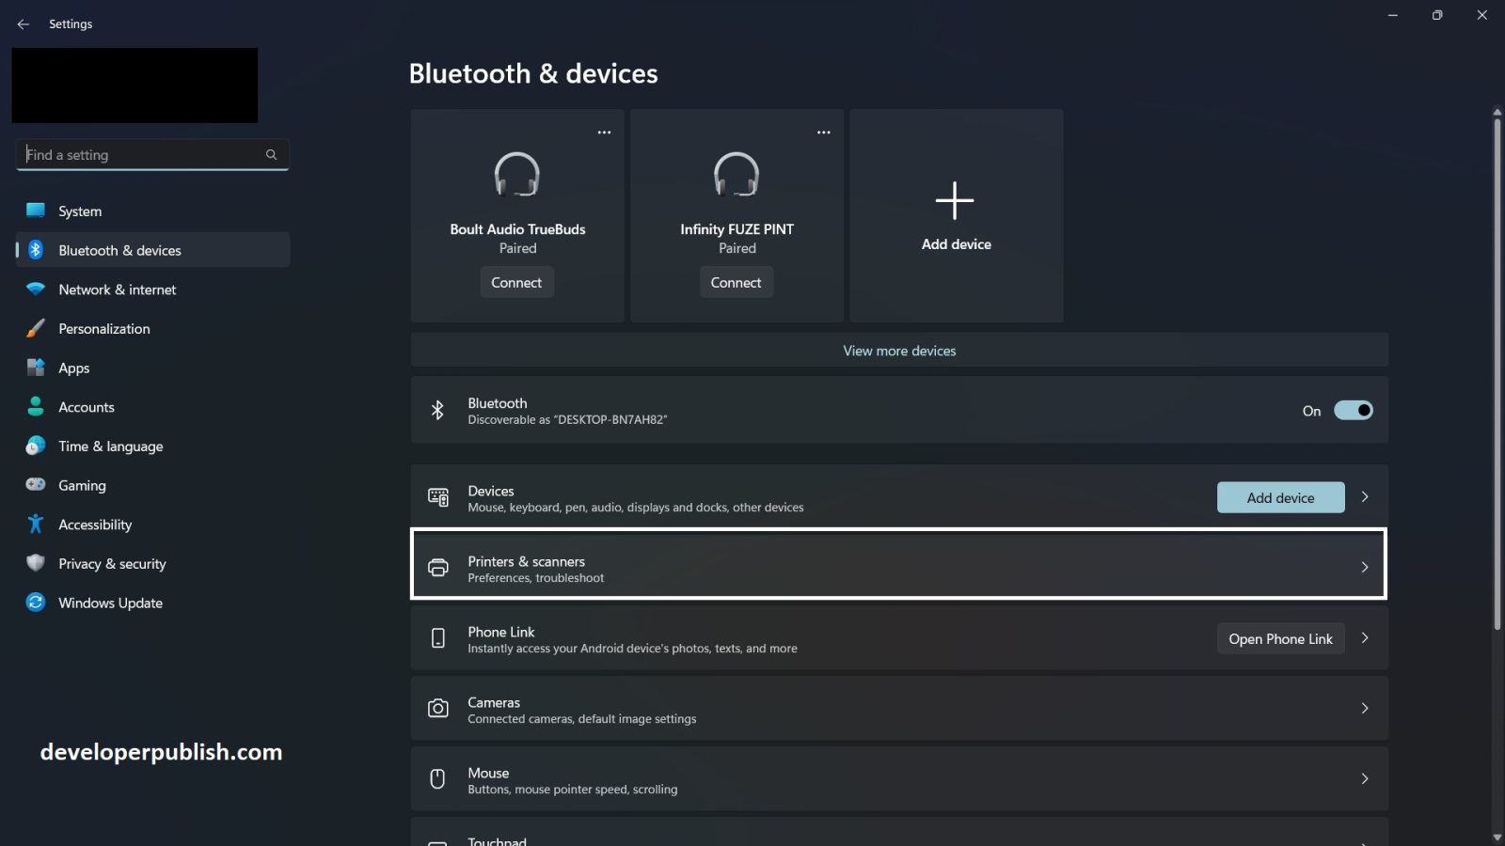The image size is (1505, 846).
Task: Open Gaming settings category
Action: 152,485
